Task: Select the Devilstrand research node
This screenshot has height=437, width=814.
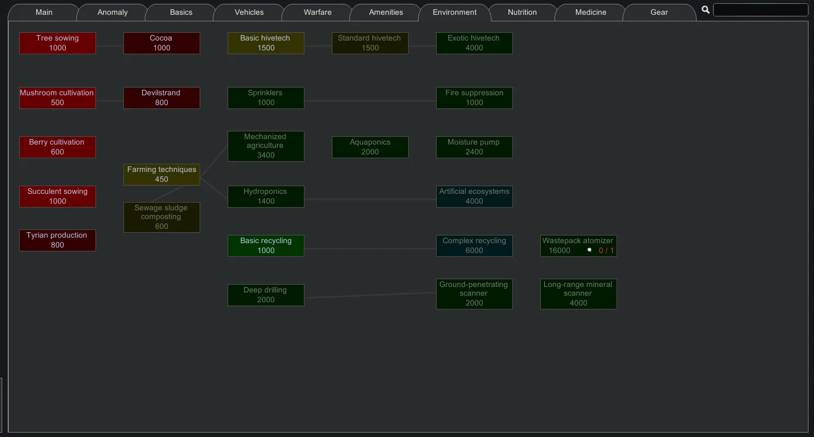Action: (162, 98)
